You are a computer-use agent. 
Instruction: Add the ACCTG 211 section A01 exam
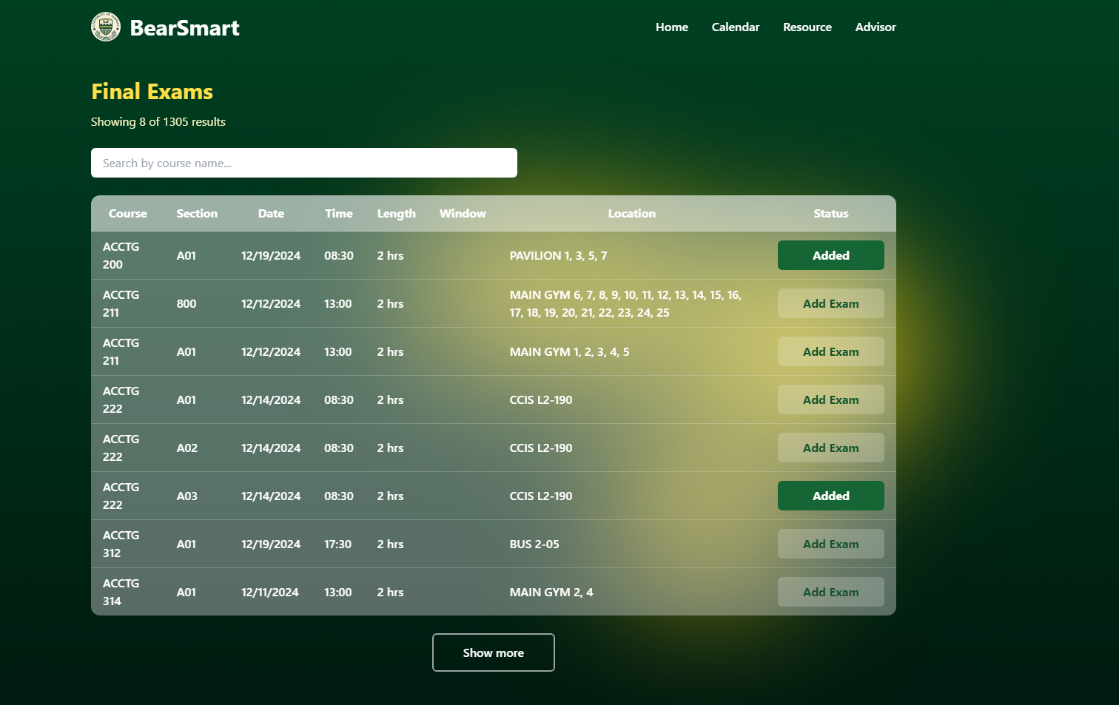click(830, 351)
